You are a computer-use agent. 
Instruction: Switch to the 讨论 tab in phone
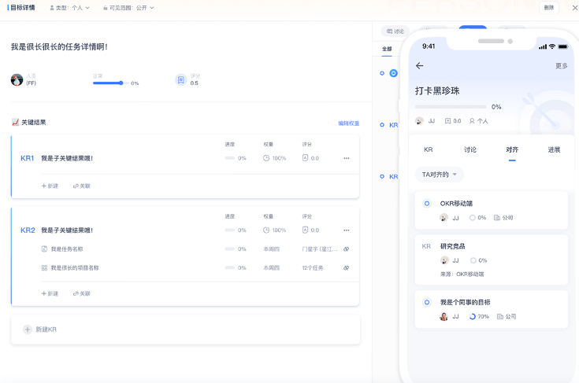(x=470, y=149)
